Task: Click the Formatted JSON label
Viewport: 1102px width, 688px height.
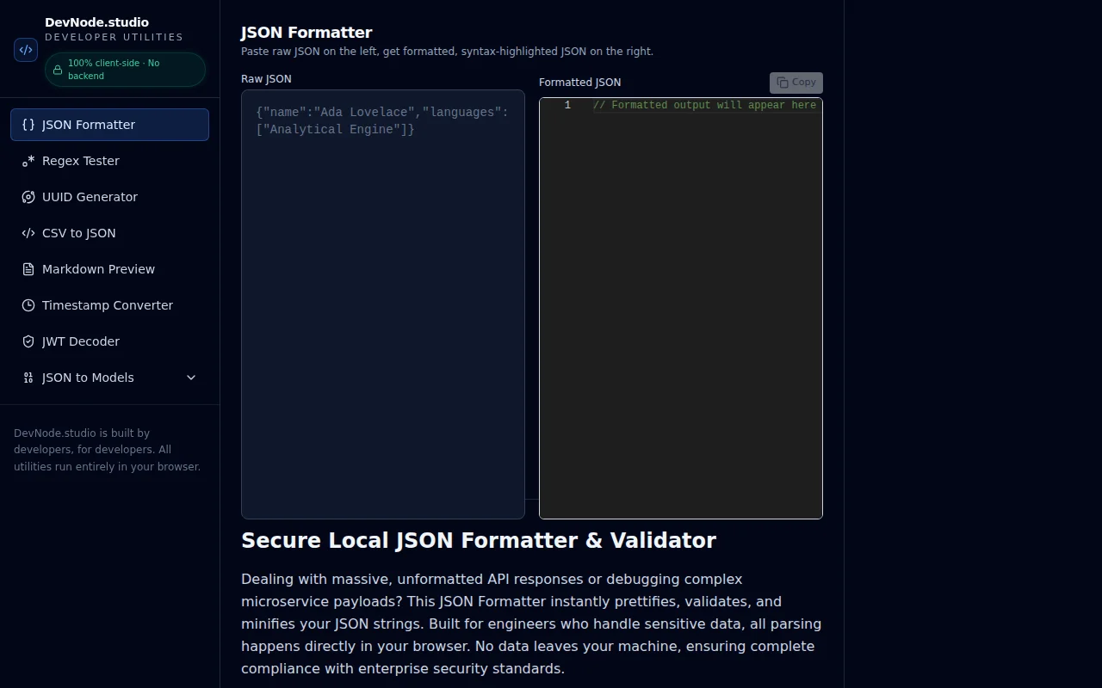Action: coord(579,83)
